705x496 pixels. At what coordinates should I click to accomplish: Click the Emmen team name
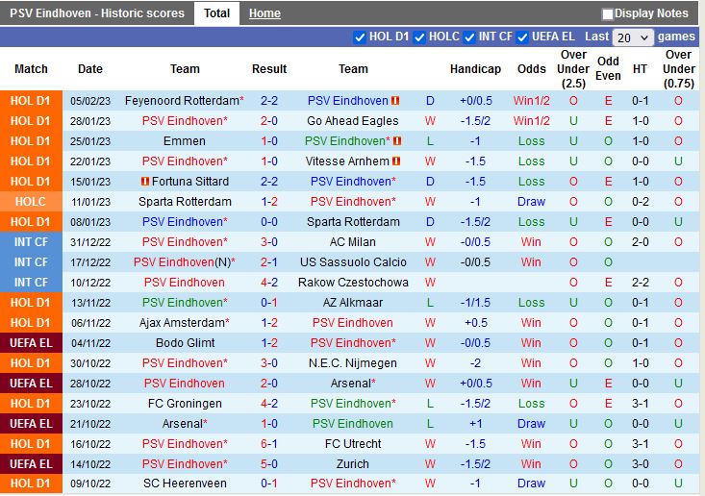(x=185, y=141)
